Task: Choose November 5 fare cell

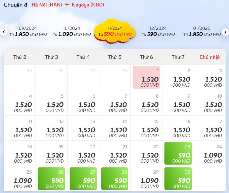Action: pyautogui.click(x=51, y=103)
